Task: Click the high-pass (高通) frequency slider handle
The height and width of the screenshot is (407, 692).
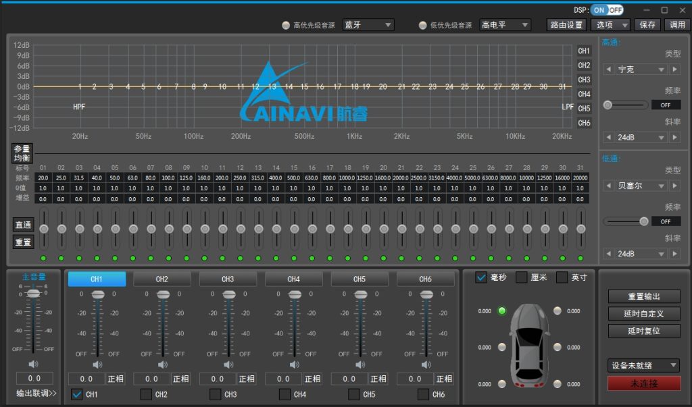Action: click(x=608, y=105)
